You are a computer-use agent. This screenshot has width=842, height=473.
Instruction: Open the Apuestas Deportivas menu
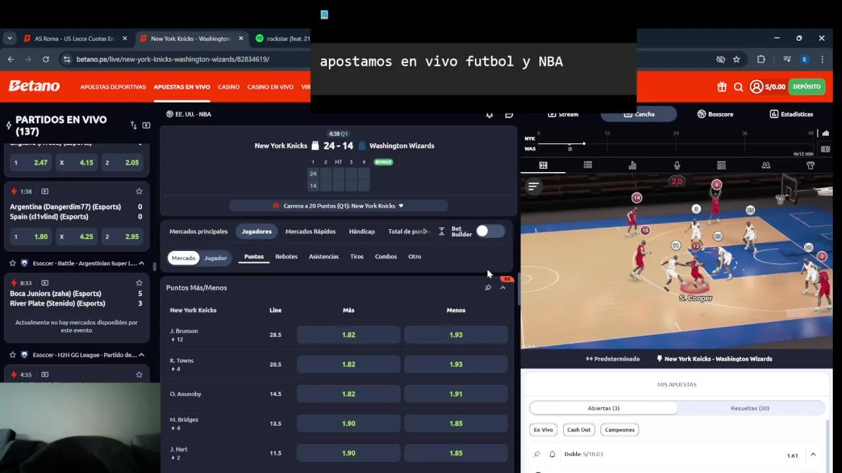click(x=113, y=87)
